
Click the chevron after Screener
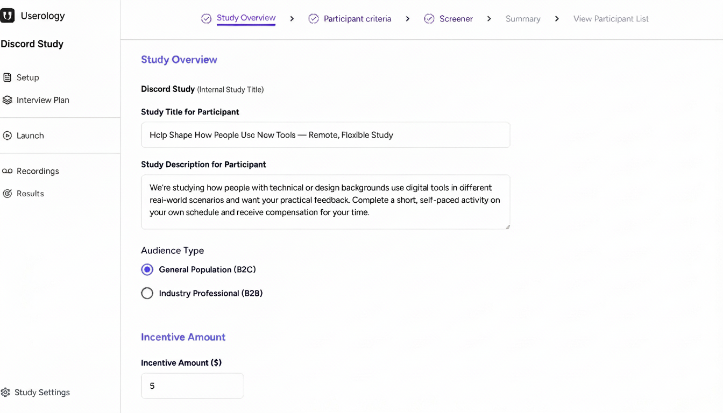489,18
